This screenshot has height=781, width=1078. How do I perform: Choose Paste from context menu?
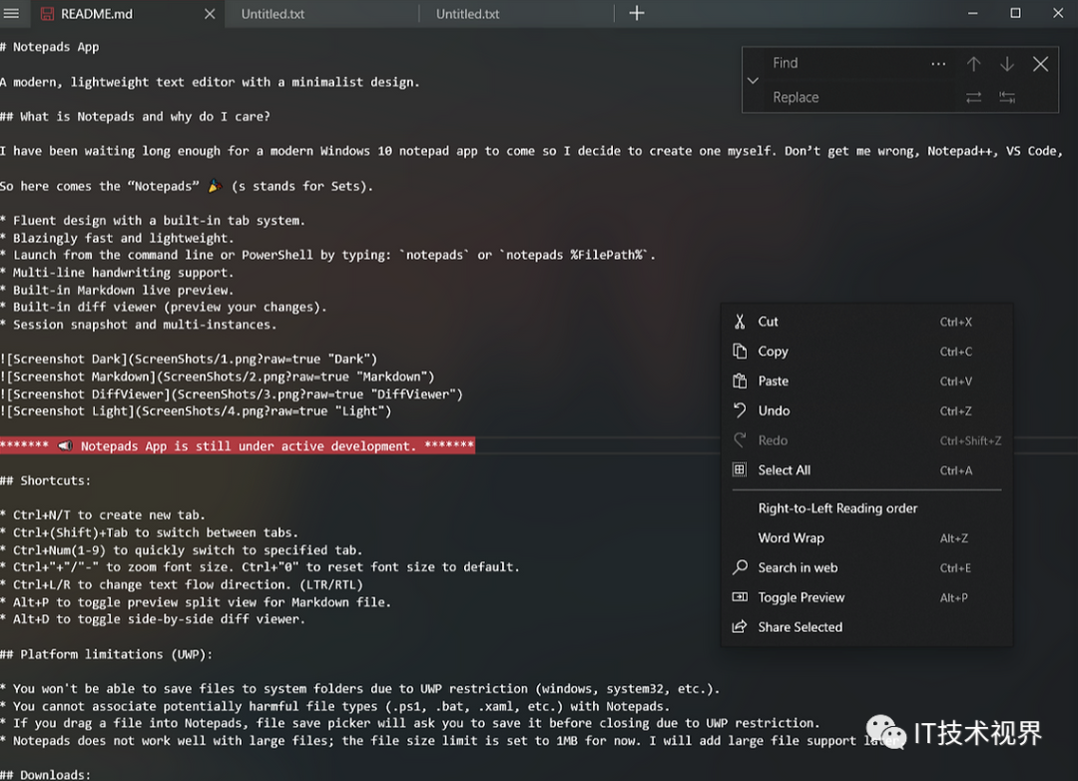(x=866, y=381)
